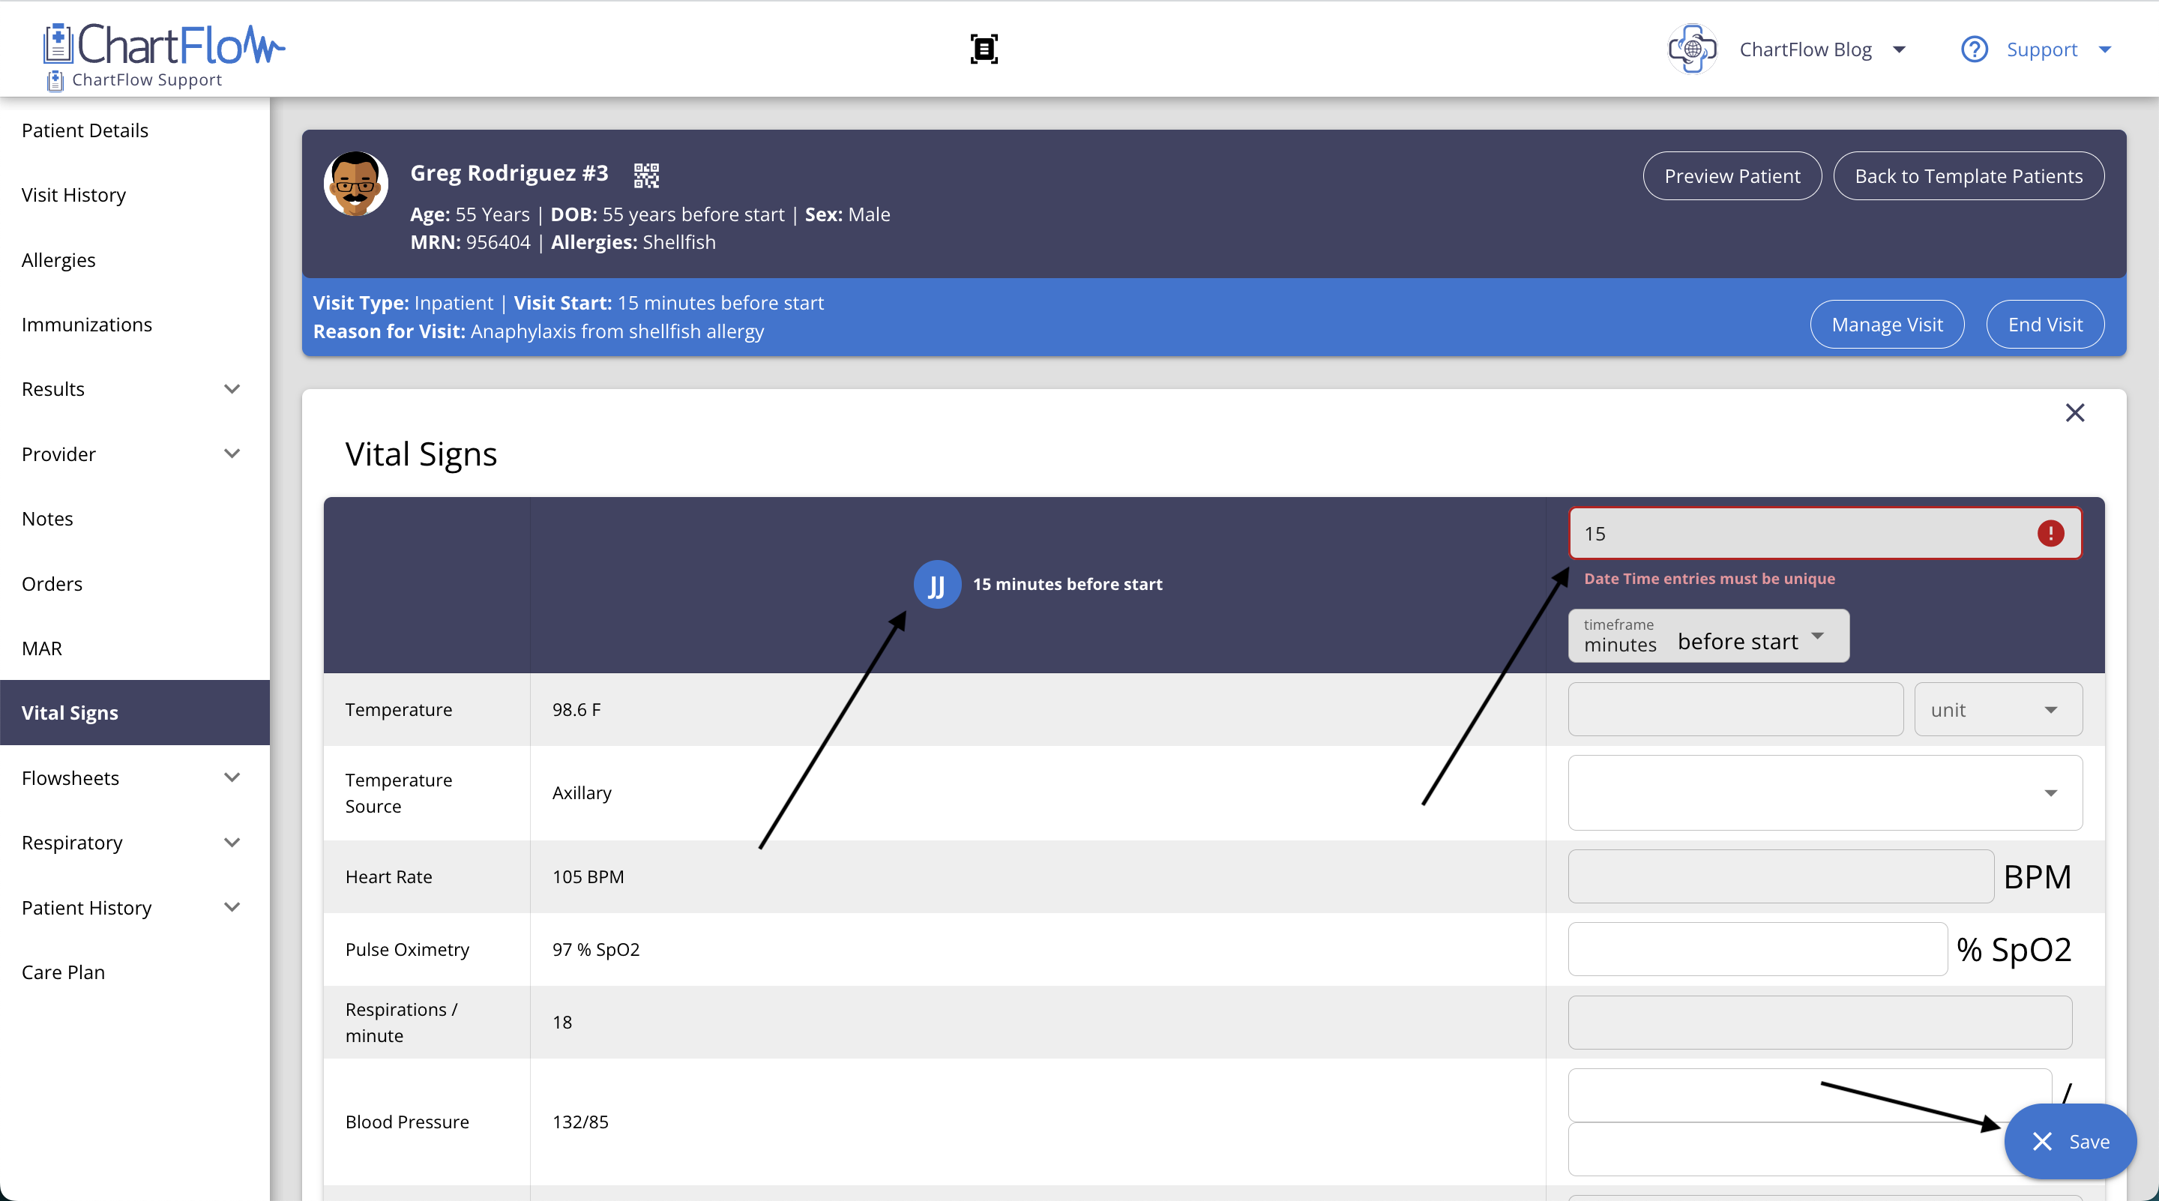Click the Preview Patient button
Viewport: 2159px width, 1201px height.
[x=1732, y=176]
